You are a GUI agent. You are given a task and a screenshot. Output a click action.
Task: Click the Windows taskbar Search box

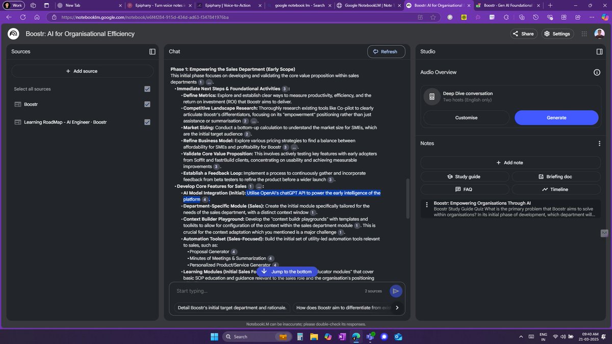pos(257,336)
